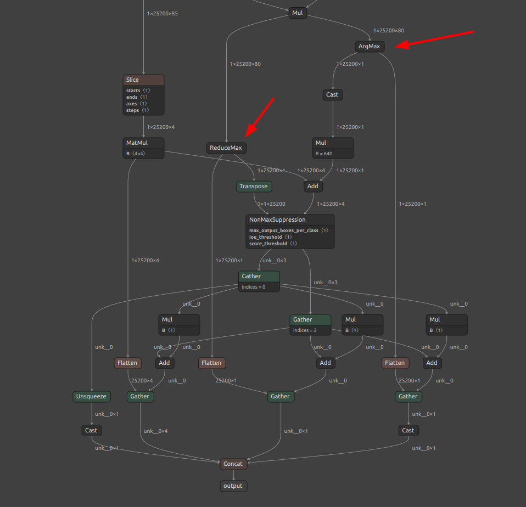Viewport: 526px width, 507px height.
Task: Select the ArgMax node
Action: click(370, 46)
